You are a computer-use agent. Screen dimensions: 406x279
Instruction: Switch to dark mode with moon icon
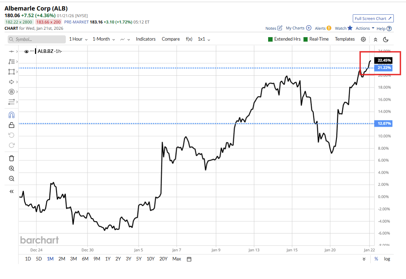pyautogui.click(x=386, y=39)
